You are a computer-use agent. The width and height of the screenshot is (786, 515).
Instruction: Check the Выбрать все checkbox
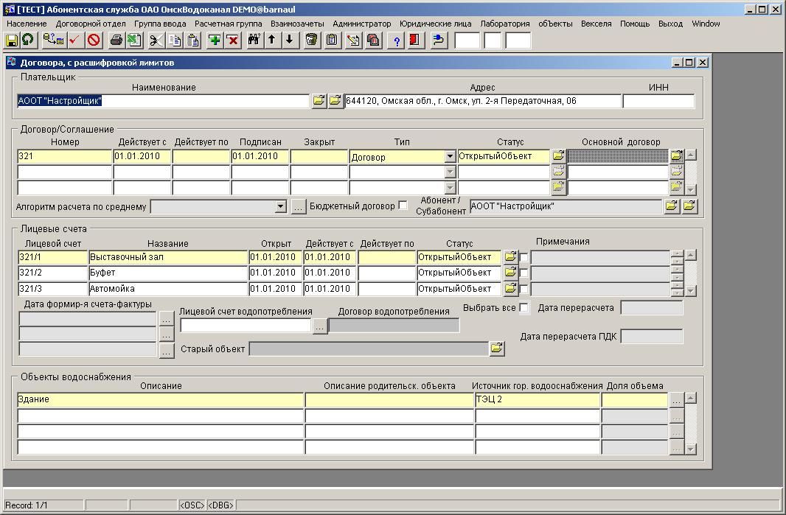pos(524,308)
